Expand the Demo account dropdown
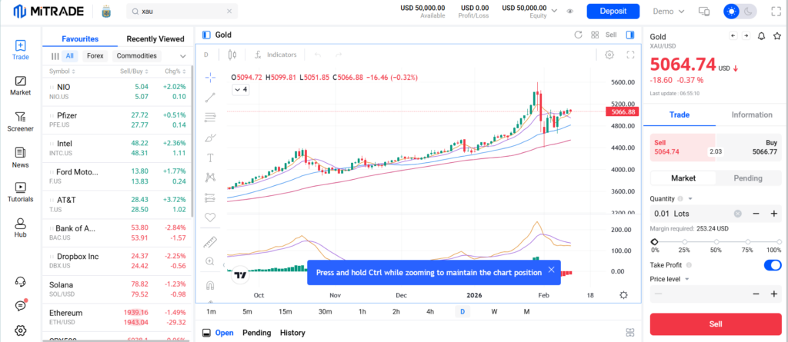 tap(669, 12)
